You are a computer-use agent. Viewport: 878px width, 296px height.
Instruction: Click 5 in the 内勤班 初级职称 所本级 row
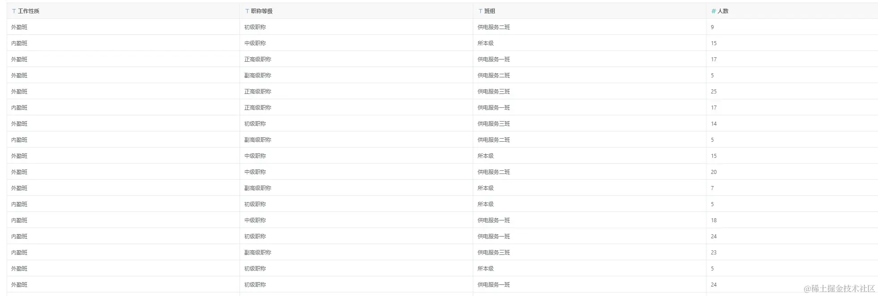tap(712, 204)
